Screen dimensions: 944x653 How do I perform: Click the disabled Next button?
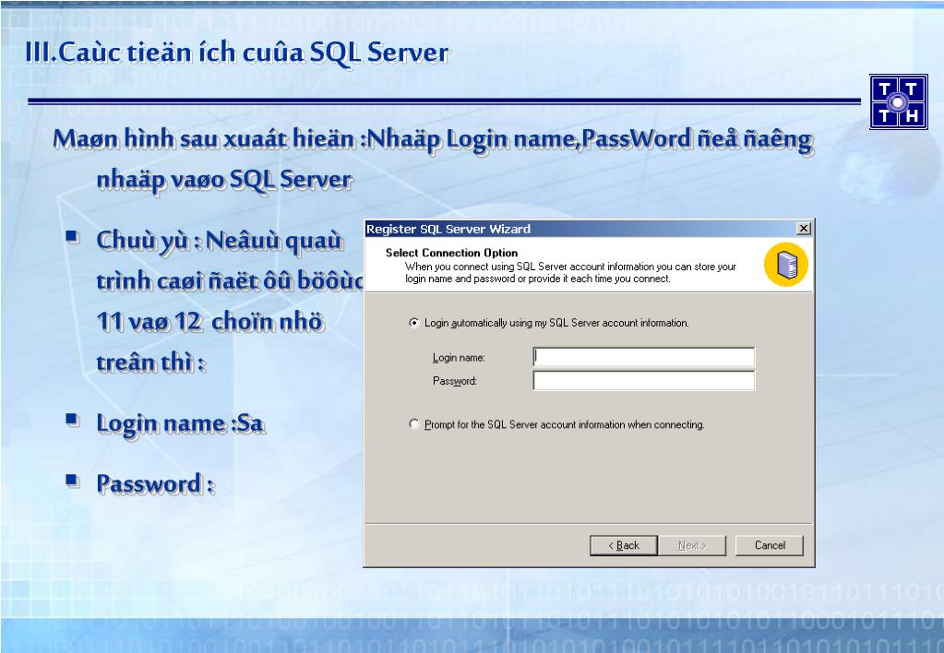click(692, 545)
